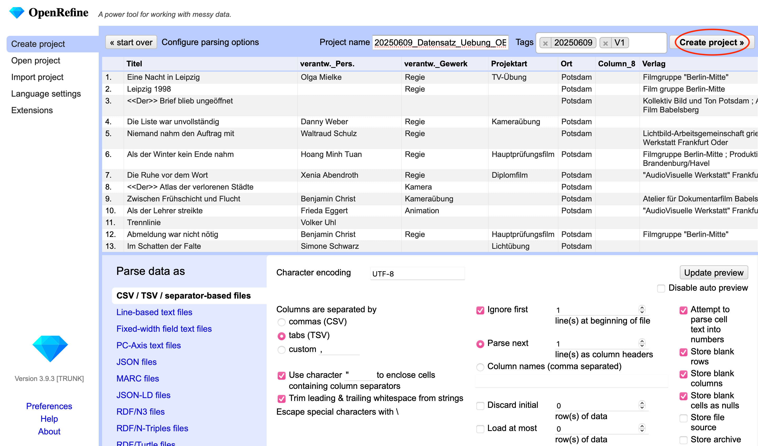This screenshot has width=758, height=446.
Task: Select CSV / TSV / separator-based files parser
Action: coord(189,295)
